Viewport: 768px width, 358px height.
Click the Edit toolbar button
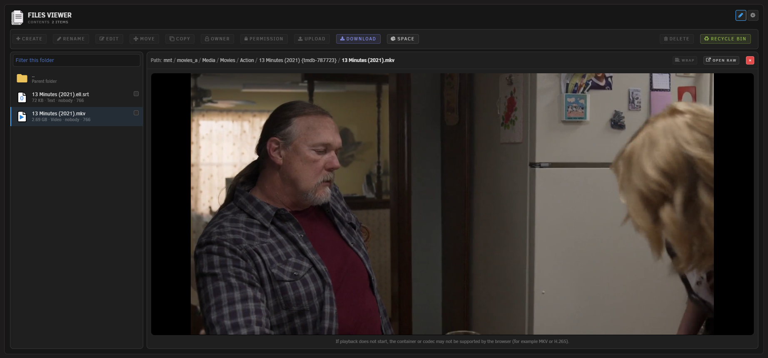[x=109, y=39]
